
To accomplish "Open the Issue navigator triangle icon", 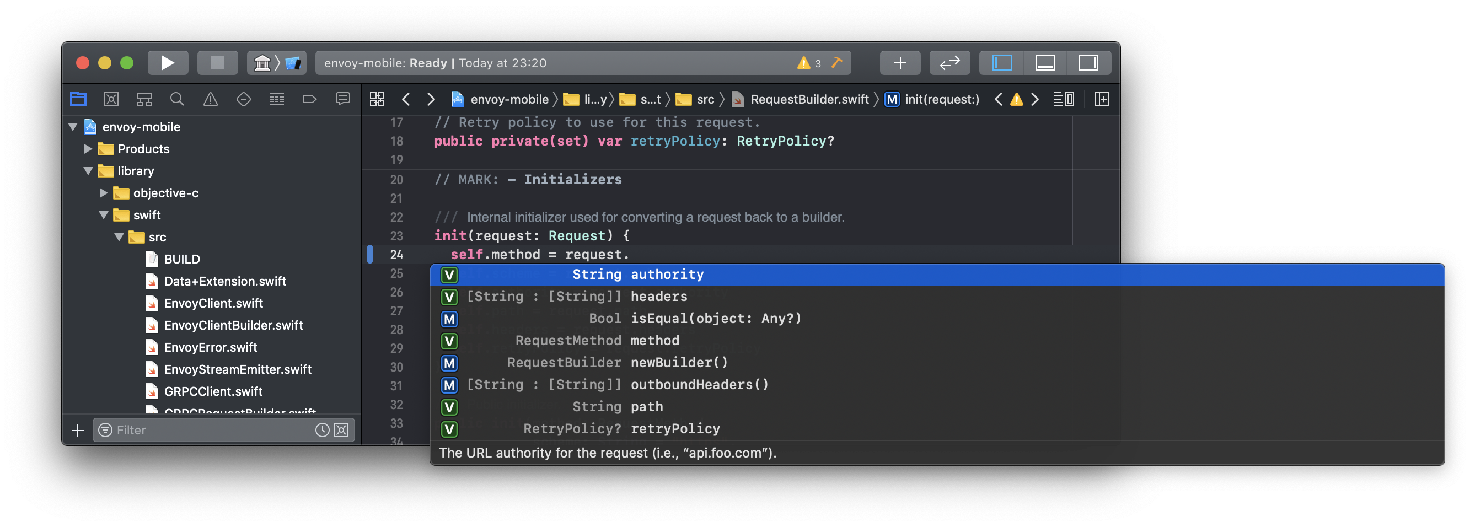I will point(211,99).
